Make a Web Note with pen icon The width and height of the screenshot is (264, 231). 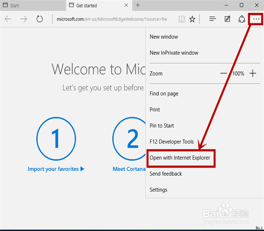coord(227,19)
